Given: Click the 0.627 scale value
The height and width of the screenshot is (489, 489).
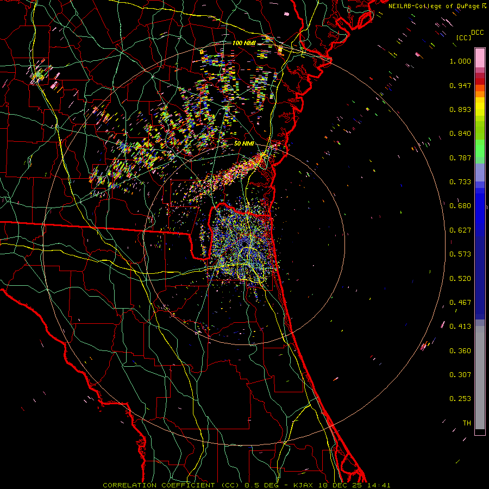Looking at the screenshot, I should tap(460, 230).
